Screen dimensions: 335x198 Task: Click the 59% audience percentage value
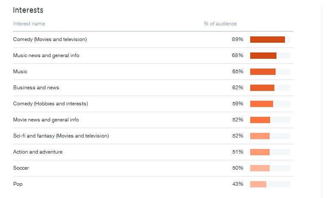(x=237, y=104)
